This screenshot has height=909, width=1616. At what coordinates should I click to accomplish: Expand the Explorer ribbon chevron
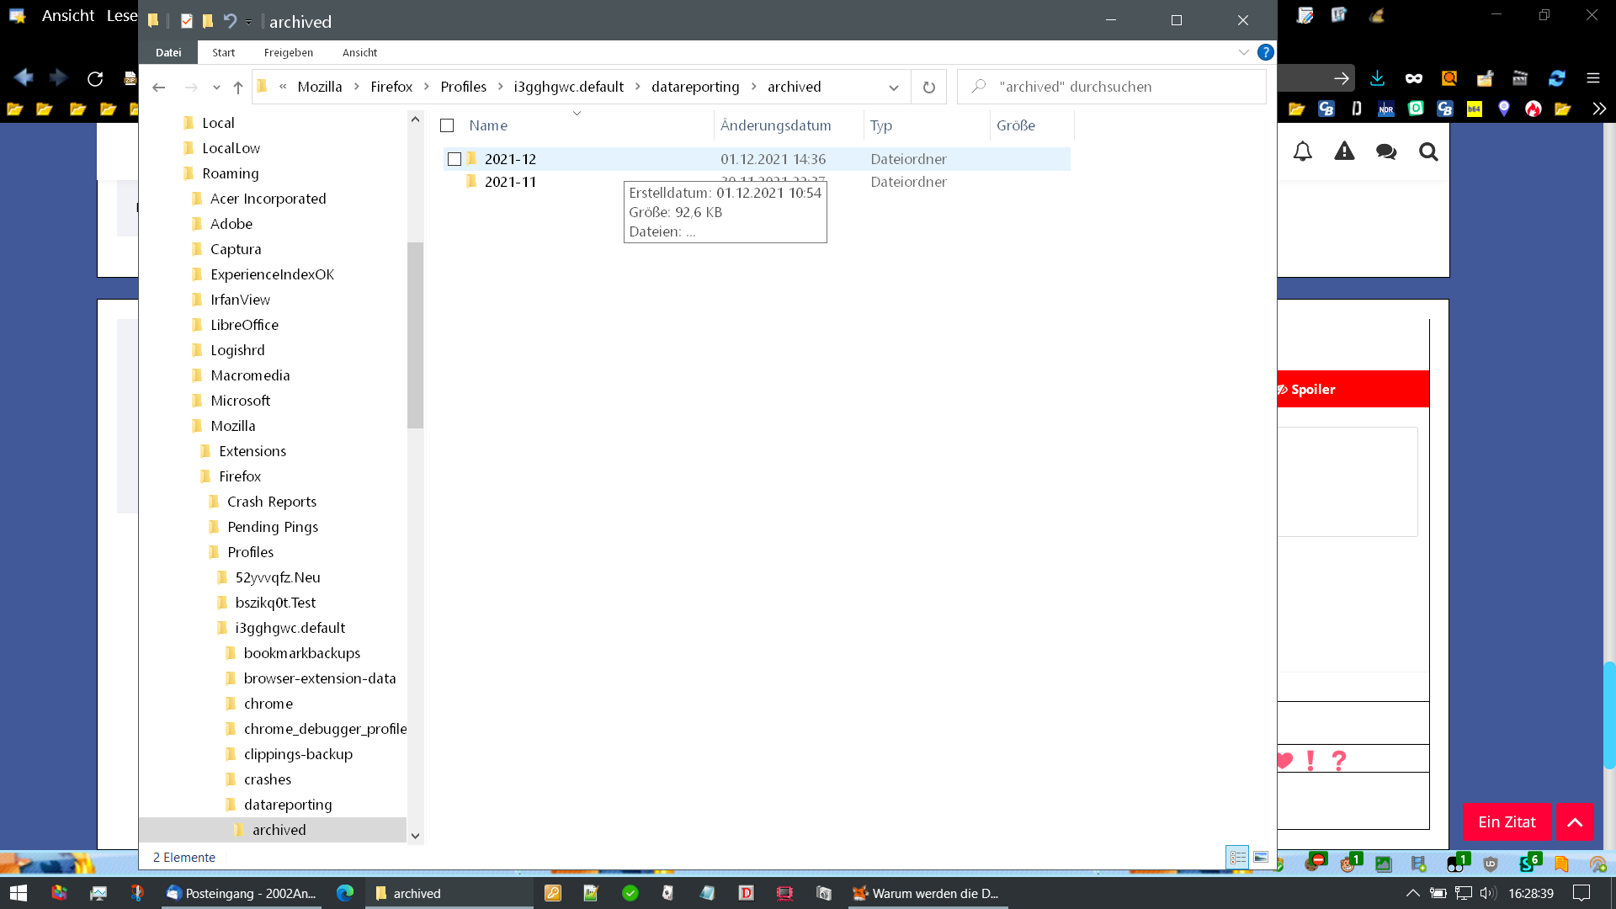click(x=1243, y=52)
